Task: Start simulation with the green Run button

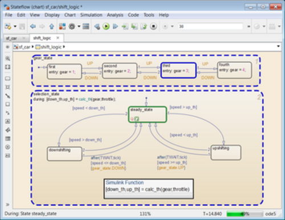Action: pos(106,26)
